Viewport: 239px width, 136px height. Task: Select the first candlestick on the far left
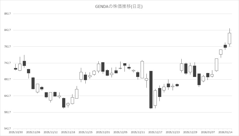(16, 69)
